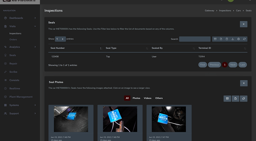This screenshot has height=141, width=256.
Task: Click seal number 123456 cell
Action: point(55,57)
